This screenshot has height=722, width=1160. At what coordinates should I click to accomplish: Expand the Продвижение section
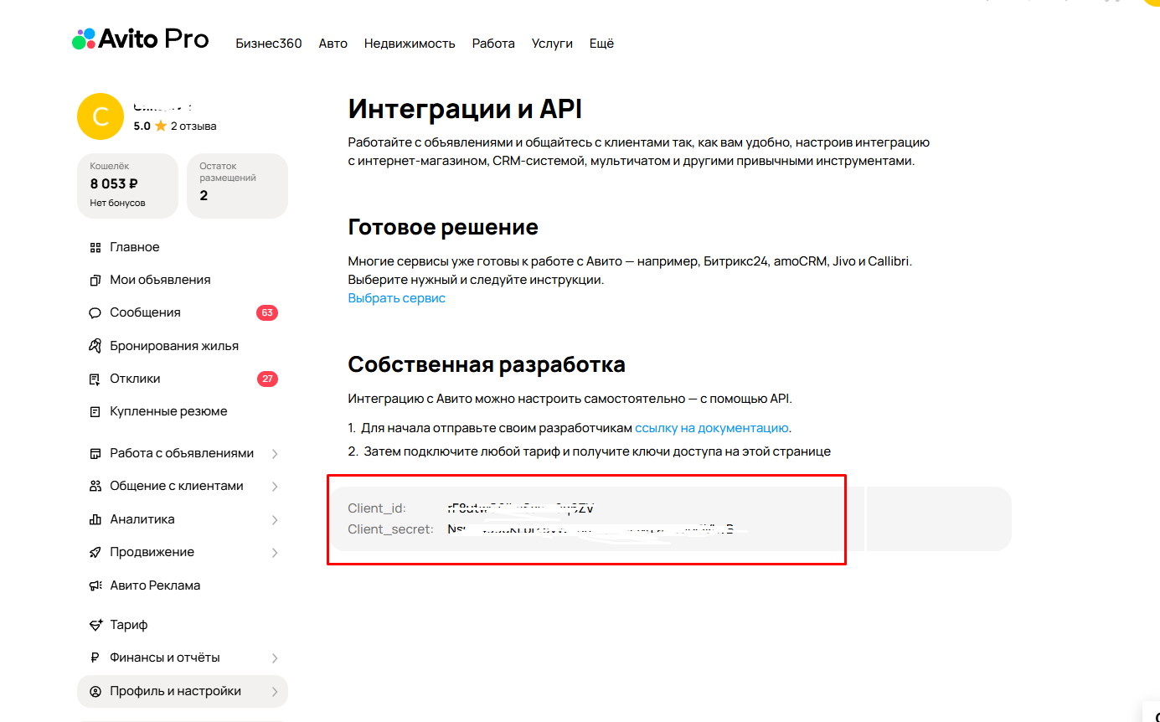pyautogui.click(x=275, y=551)
